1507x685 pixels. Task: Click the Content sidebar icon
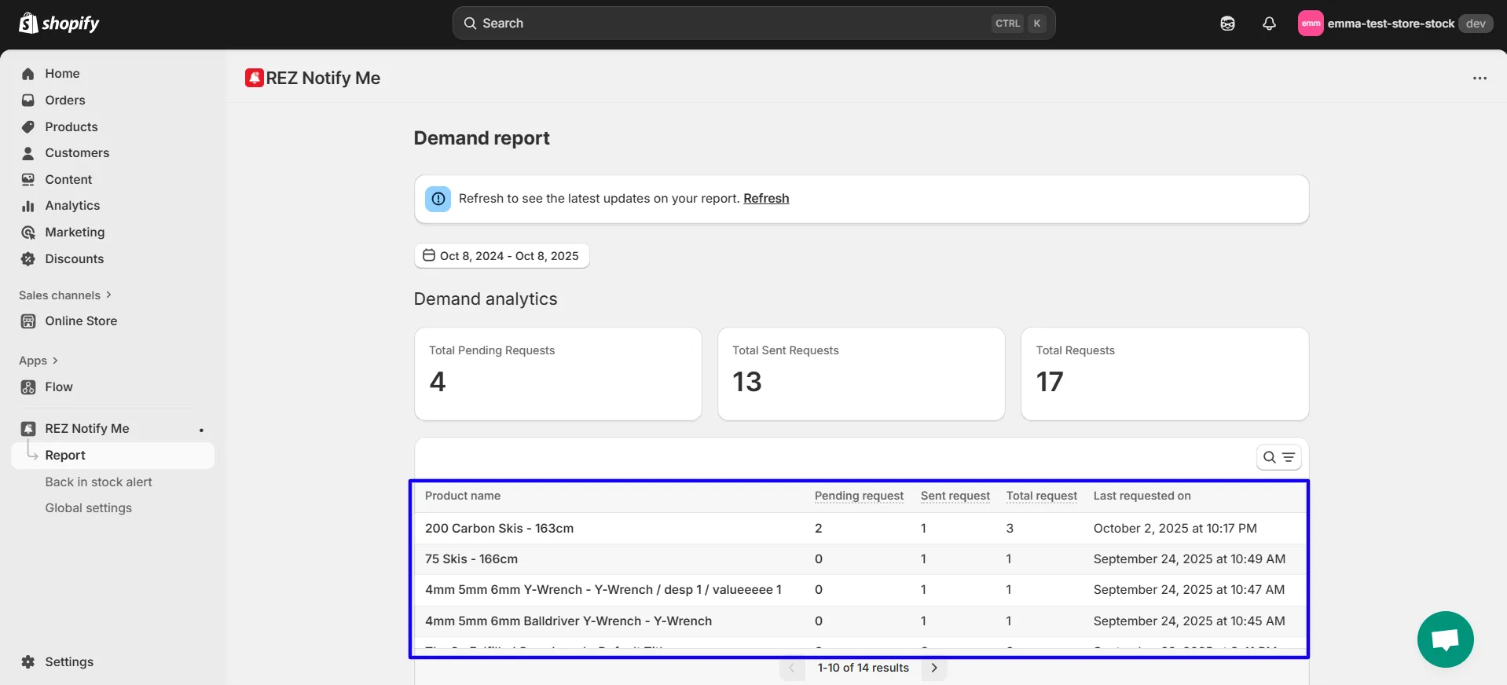28,180
